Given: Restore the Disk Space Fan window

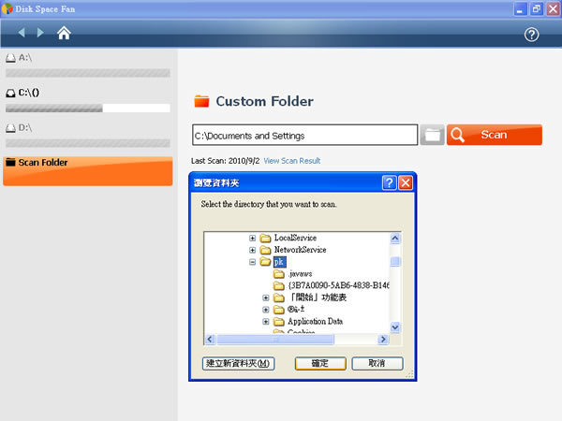Looking at the screenshot, I should point(537,9).
